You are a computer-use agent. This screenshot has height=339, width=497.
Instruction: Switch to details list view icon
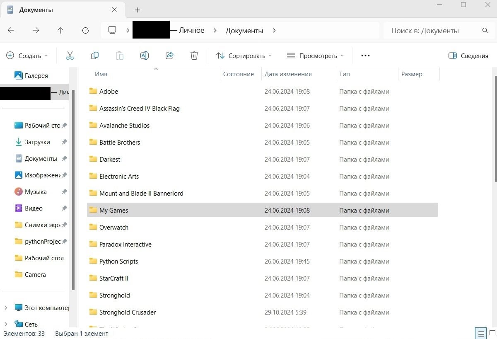pos(480,333)
